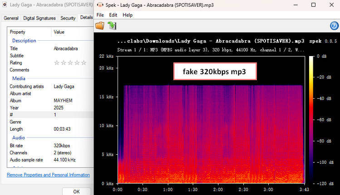Click the Comments property row

coord(50,70)
